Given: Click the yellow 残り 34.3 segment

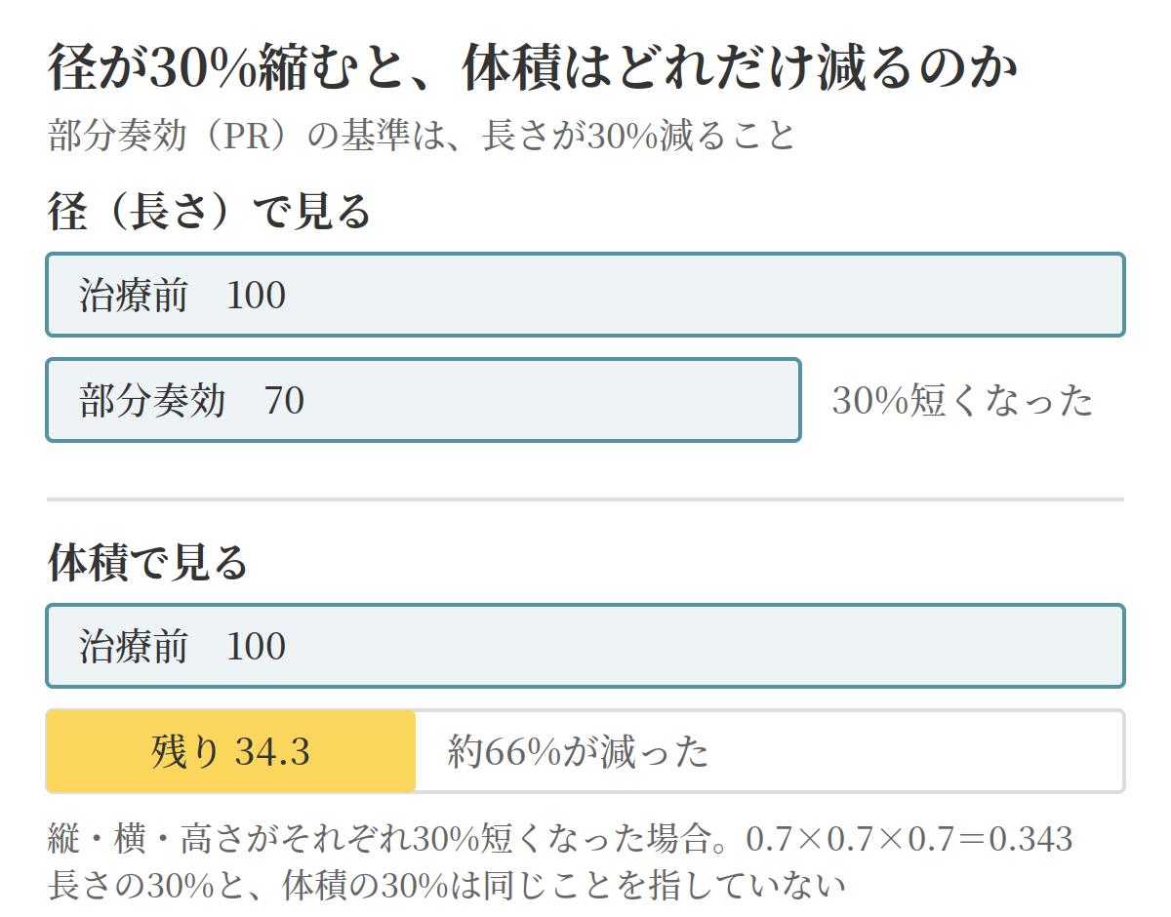Looking at the screenshot, I should point(231,751).
